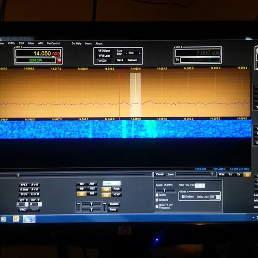
Task: Toggle the Break In Enabled checkbox
Action: click(183, 197)
